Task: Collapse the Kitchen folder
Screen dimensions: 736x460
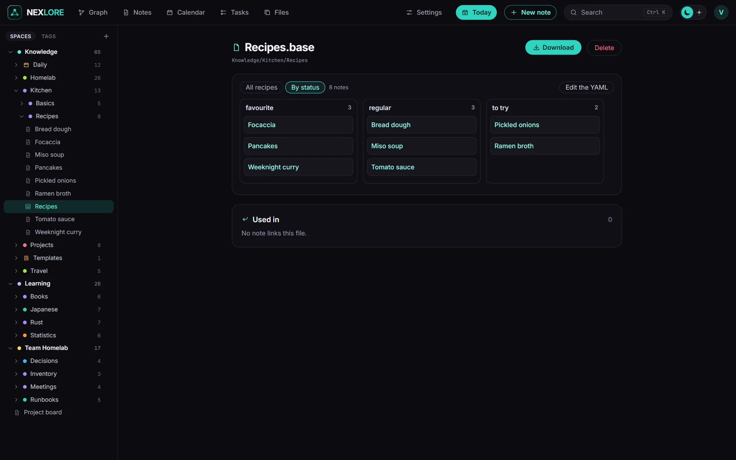Action: [x=16, y=90]
